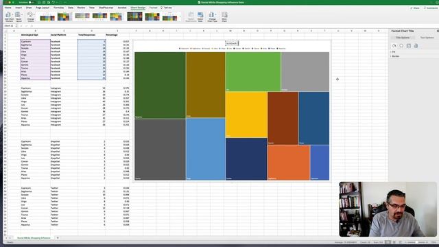
Task: Click the Tell me lightbulb search
Action: [x=166, y=8]
